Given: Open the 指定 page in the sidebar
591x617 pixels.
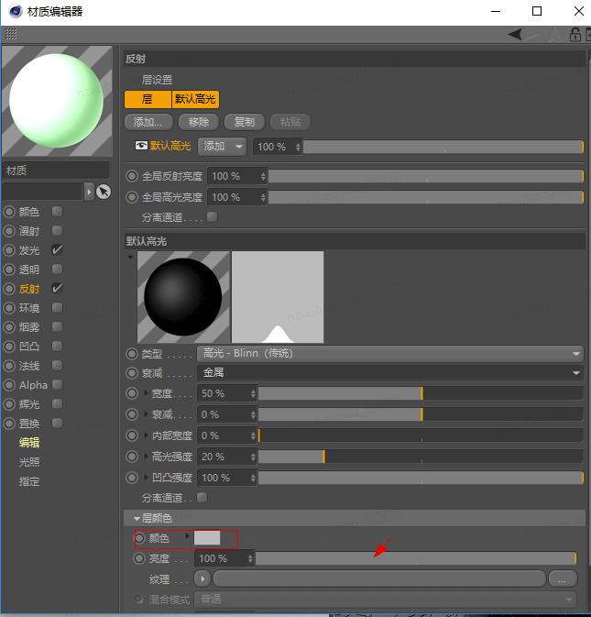Looking at the screenshot, I should 29,481.
